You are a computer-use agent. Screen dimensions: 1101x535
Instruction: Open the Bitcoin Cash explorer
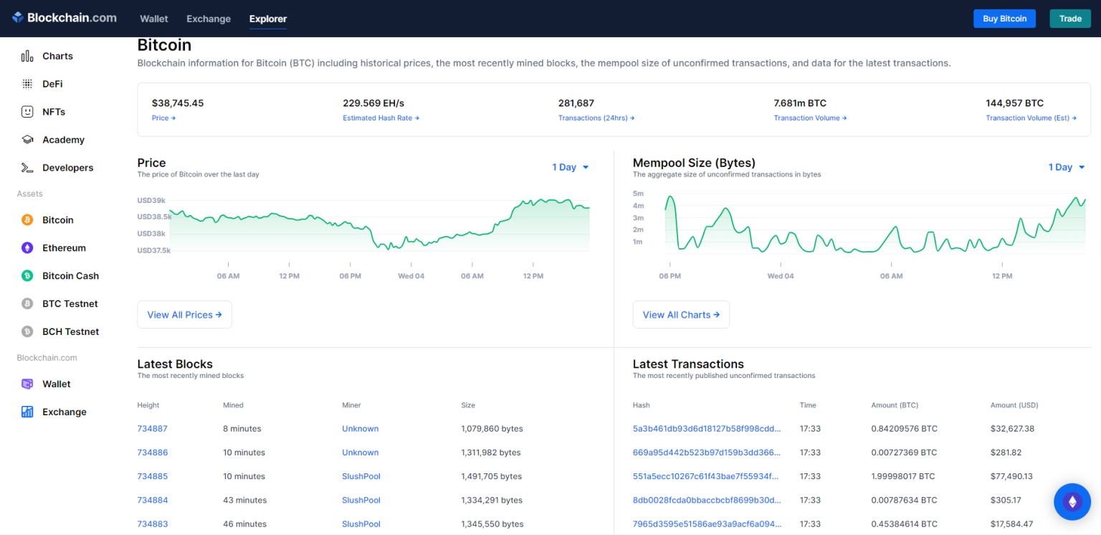[x=70, y=275]
